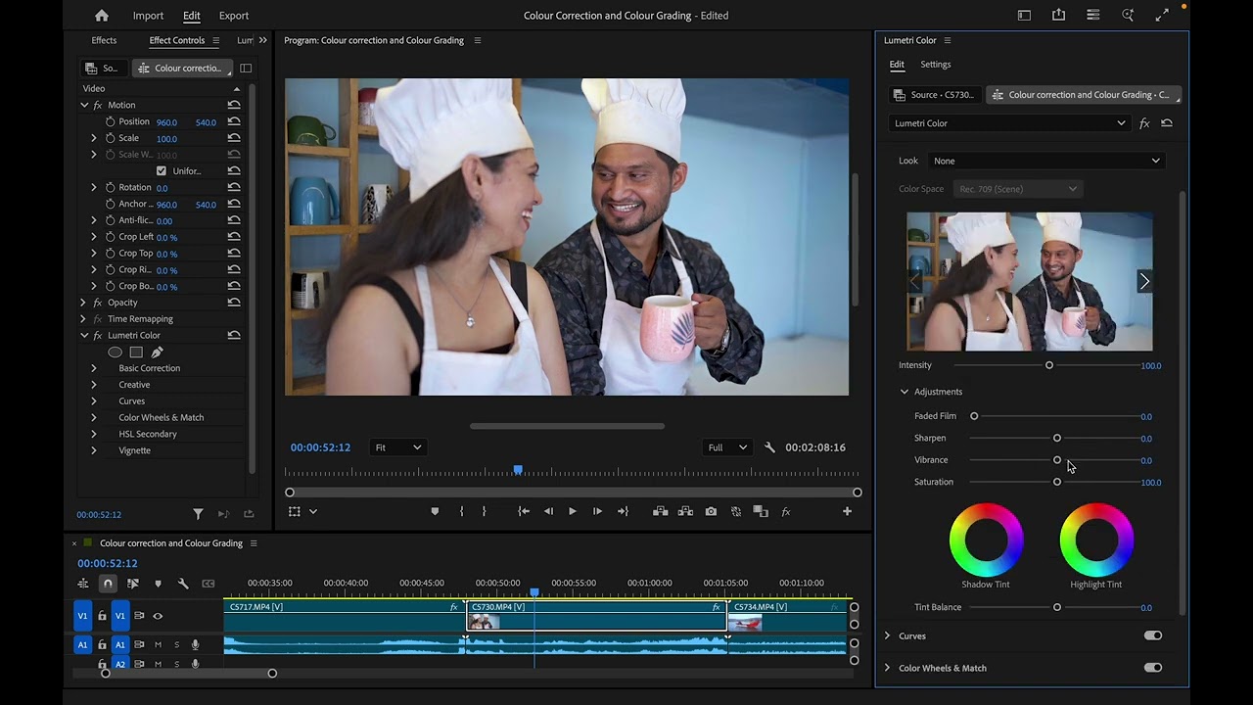Click the Lift button icon
Image resolution: width=1253 pixels, height=705 pixels.
[x=661, y=511]
